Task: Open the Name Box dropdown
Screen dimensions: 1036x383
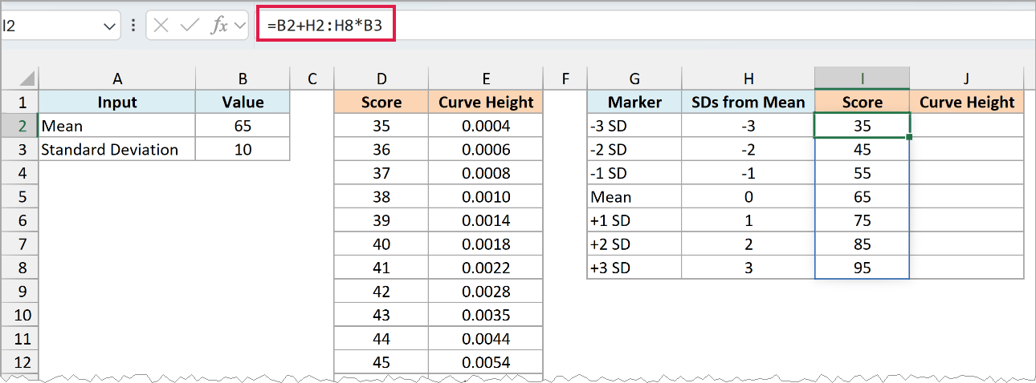Action: tap(110, 26)
